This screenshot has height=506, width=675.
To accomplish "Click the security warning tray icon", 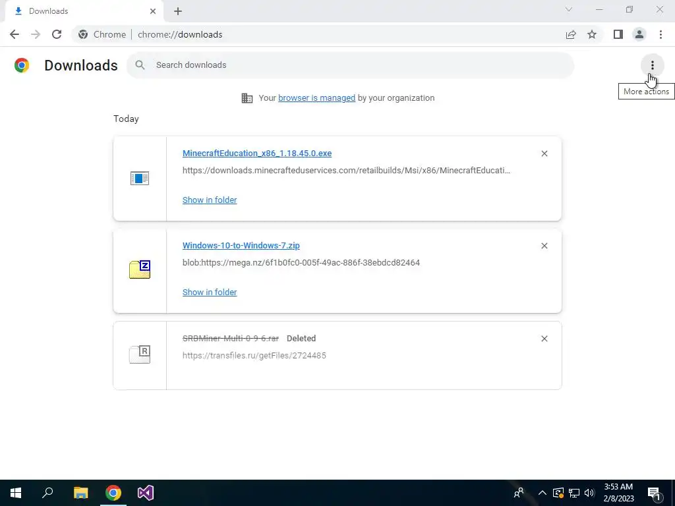I will (x=558, y=493).
